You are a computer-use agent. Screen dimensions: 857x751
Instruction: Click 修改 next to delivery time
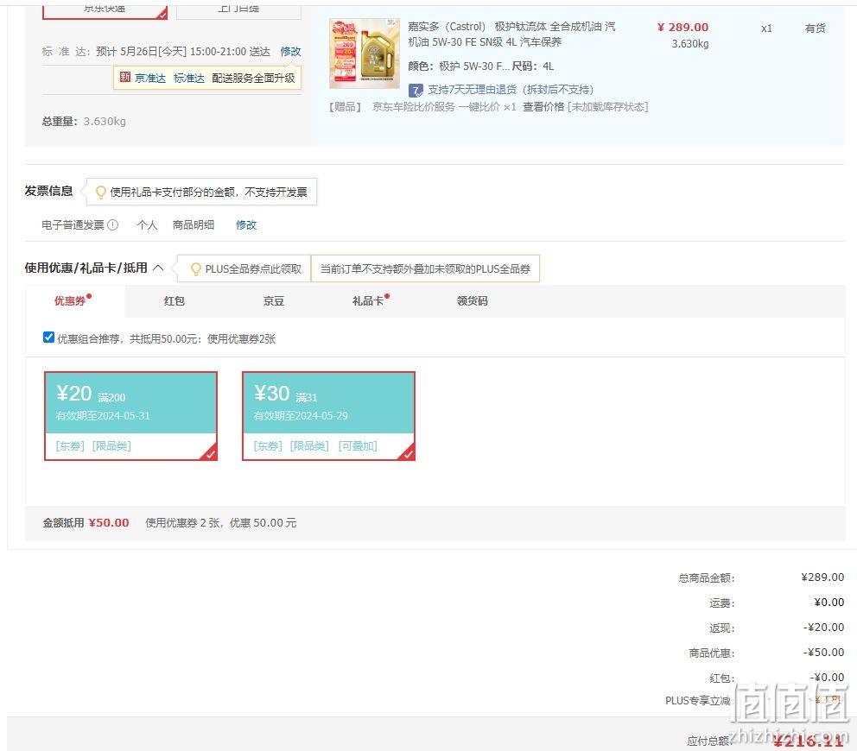coord(291,51)
